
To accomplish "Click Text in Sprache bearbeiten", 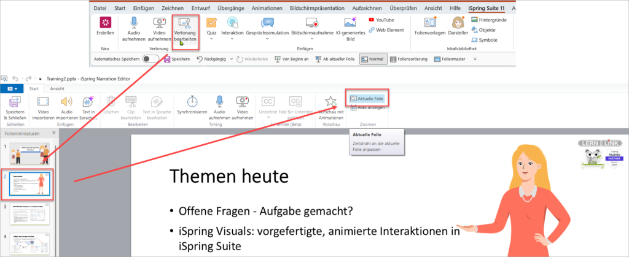I will click(156, 108).
